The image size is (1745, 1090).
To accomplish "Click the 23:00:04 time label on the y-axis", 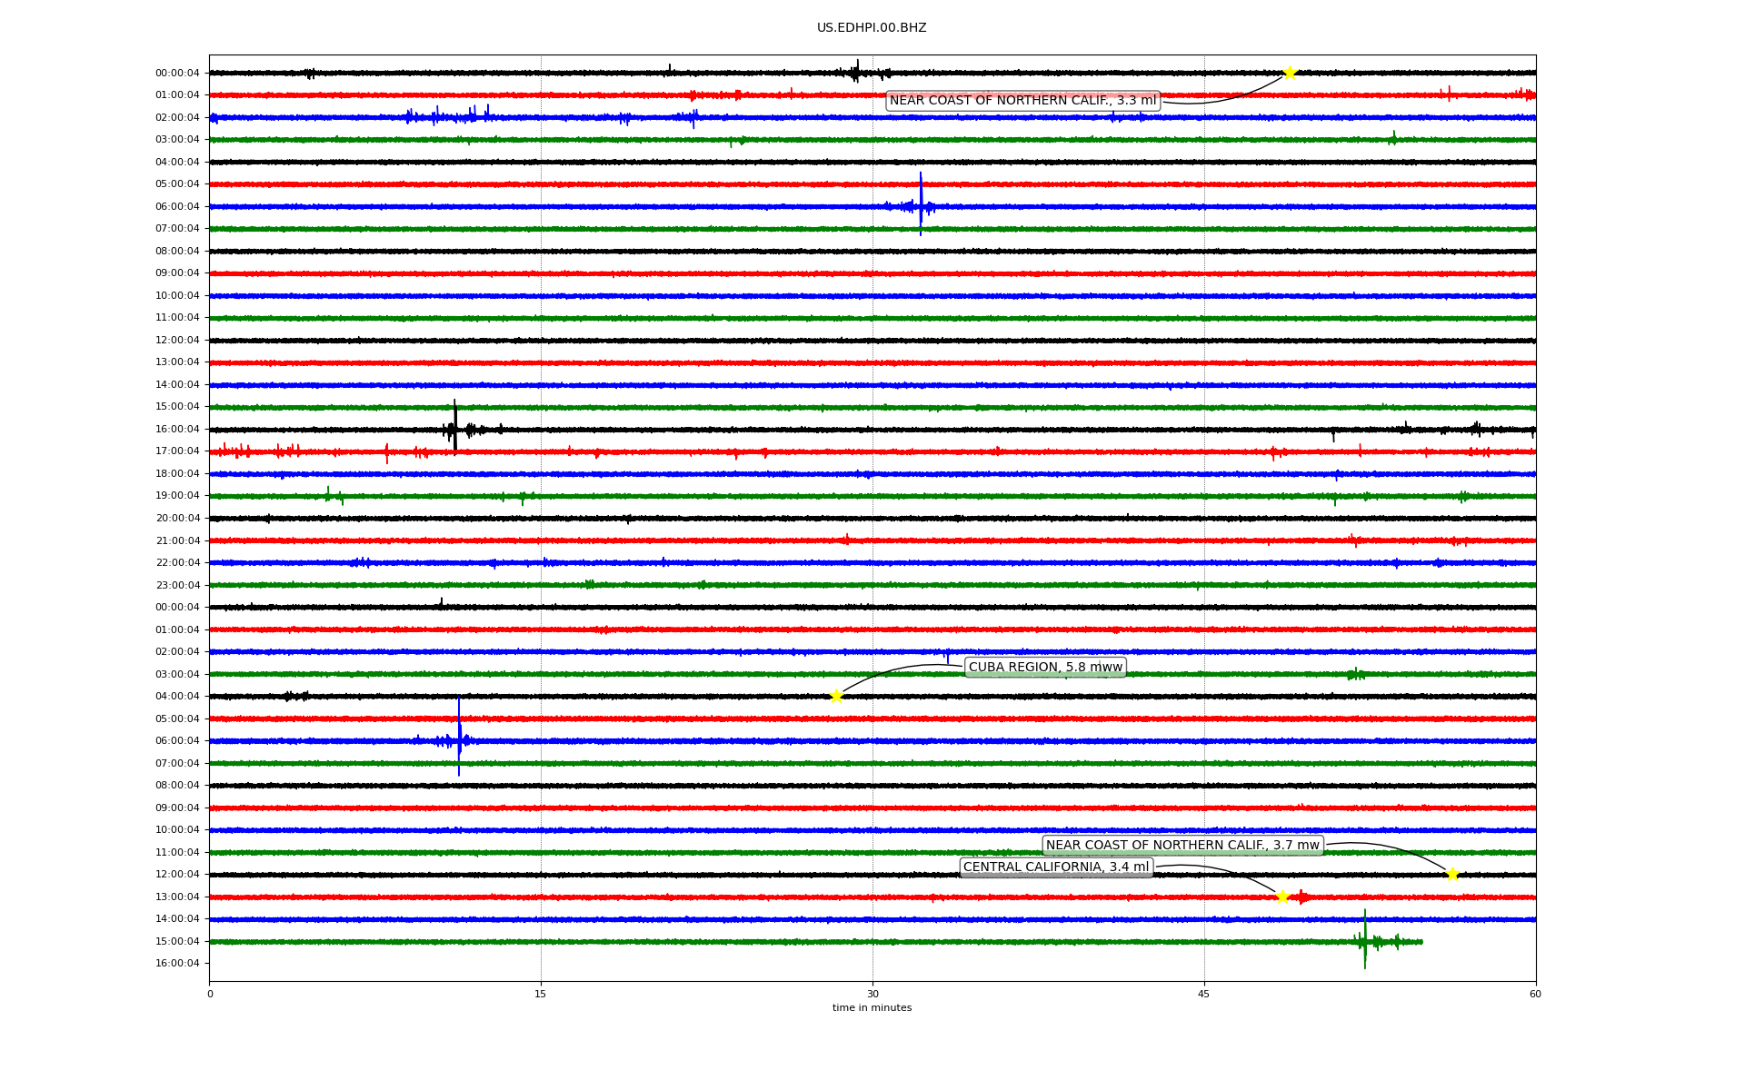I will click(177, 585).
